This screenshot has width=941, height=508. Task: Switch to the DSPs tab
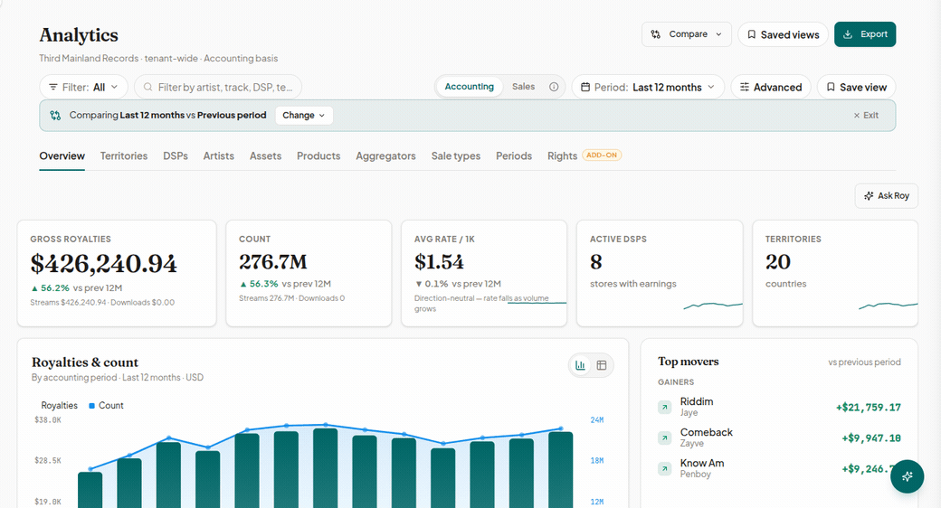pyautogui.click(x=176, y=156)
